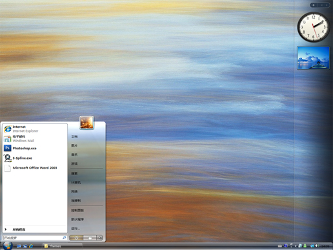The width and height of the screenshot is (333, 250).
Task: Go to previous sidebar gadgets page
Action: click(x=321, y=5)
